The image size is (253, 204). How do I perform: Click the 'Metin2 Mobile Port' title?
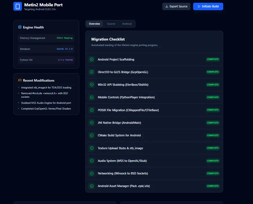click(x=43, y=5)
